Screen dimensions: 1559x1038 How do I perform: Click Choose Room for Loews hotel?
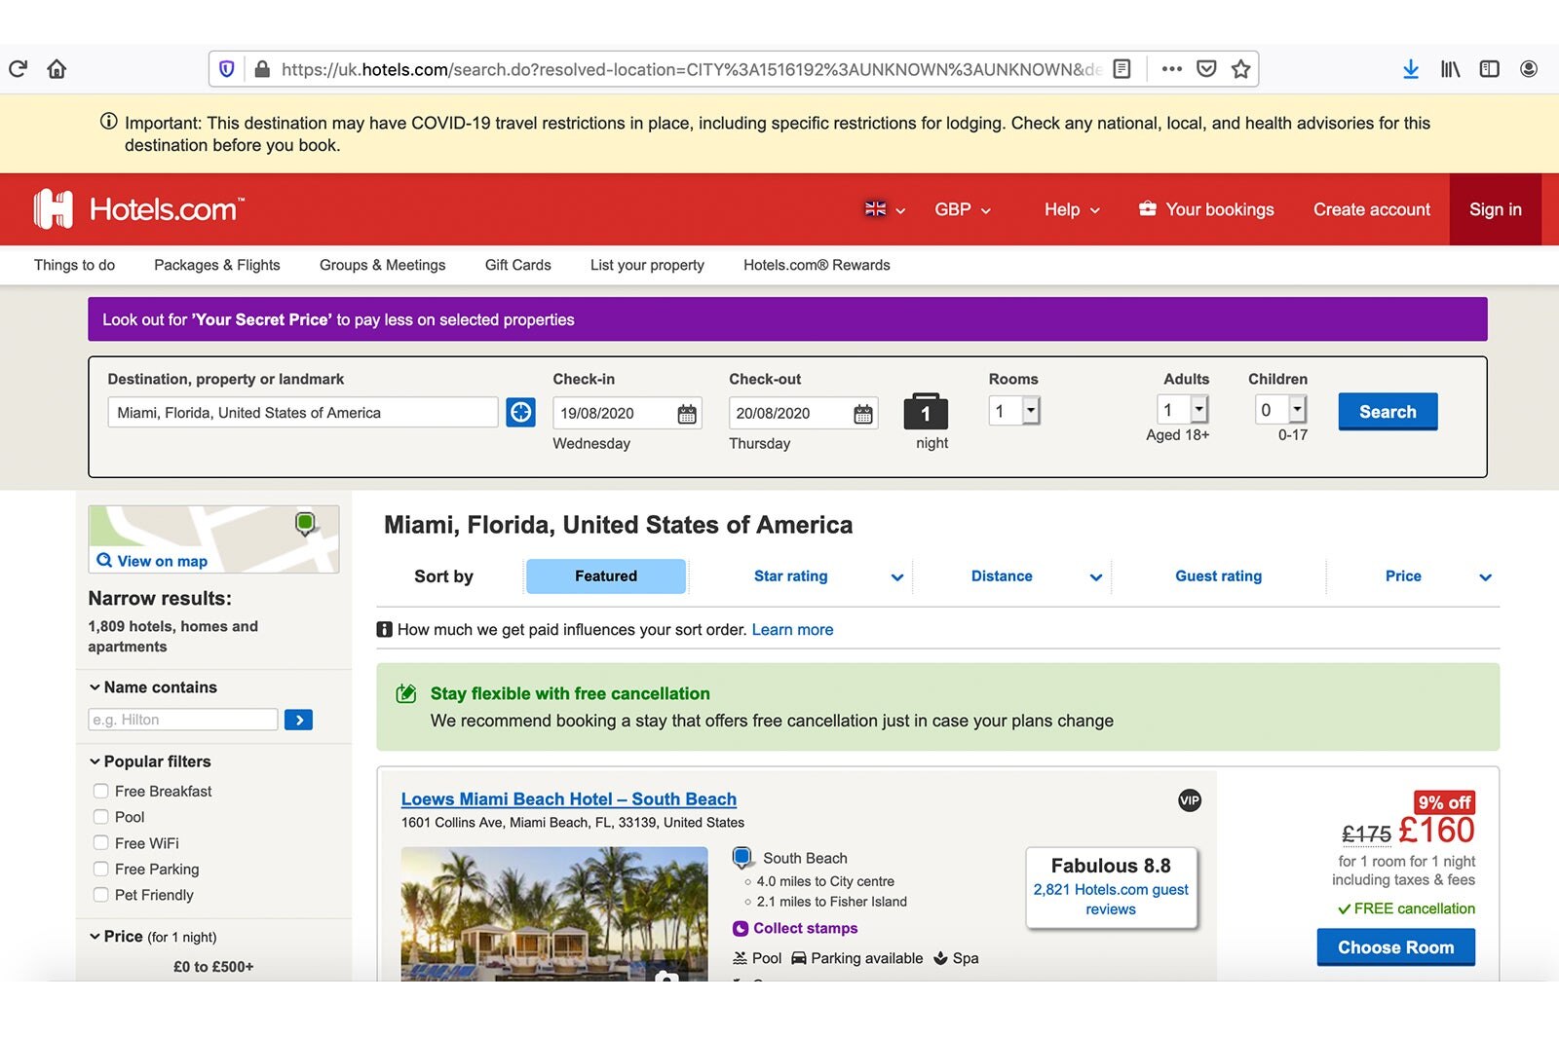(1395, 947)
